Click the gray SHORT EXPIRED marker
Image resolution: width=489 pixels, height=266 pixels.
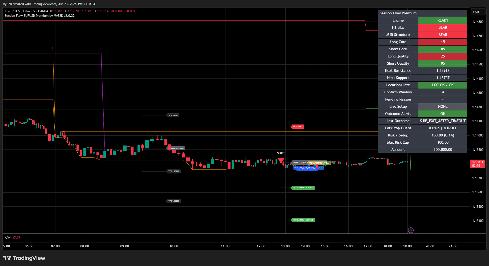point(176,148)
